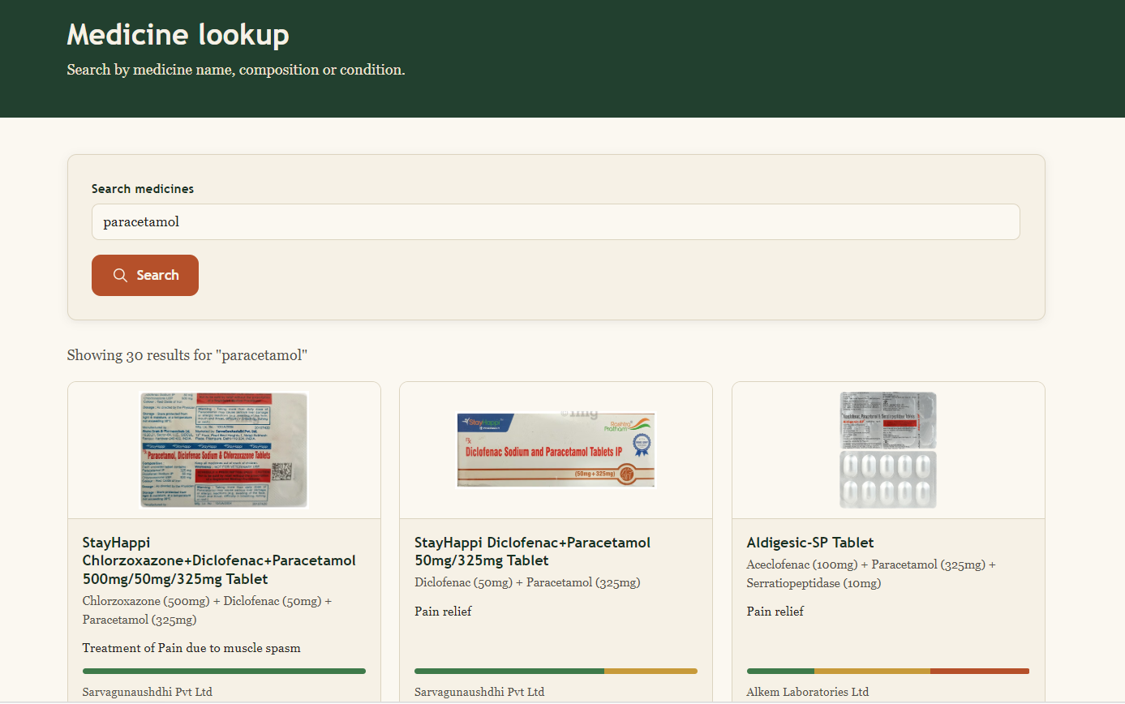Click the 'Alkem Laboratories Ltd' manufacturer text
This screenshot has height=704, width=1125.
[808, 692]
